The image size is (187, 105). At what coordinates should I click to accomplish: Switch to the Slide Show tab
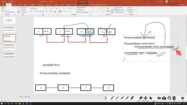pos(49,5)
